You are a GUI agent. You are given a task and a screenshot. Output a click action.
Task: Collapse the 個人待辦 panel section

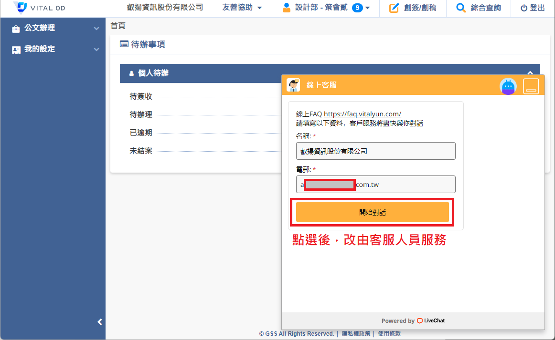click(530, 73)
